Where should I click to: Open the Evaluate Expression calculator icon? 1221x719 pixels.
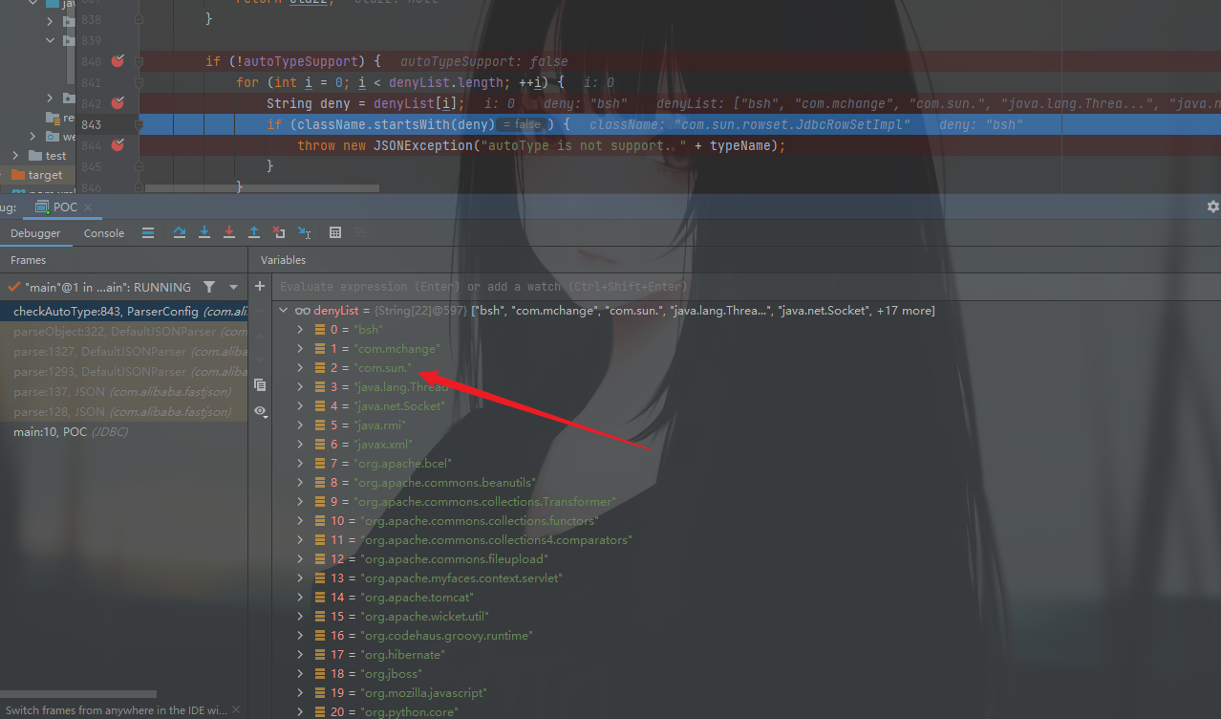click(x=335, y=232)
